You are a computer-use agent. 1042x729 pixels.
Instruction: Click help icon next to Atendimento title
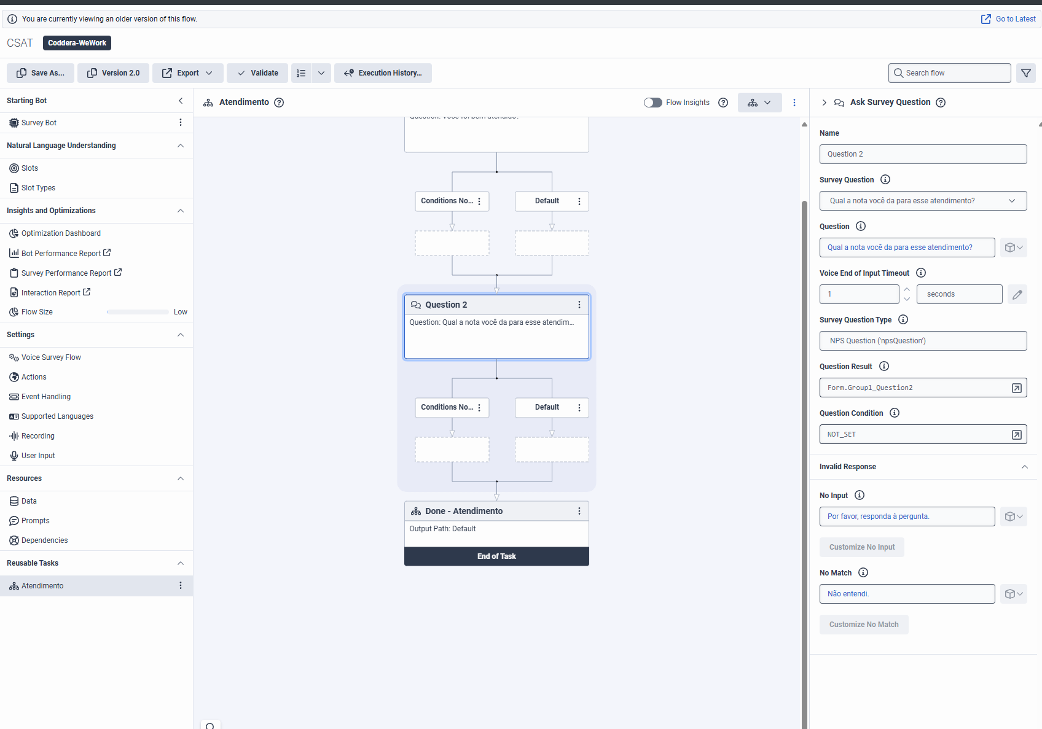[x=279, y=103]
